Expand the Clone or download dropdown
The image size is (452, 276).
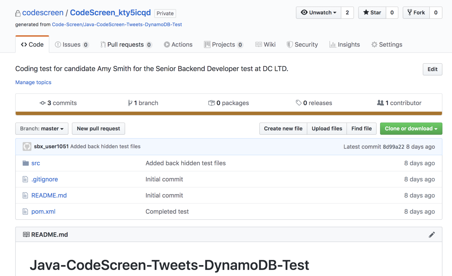pyautogui.click(x=411, y=129)
